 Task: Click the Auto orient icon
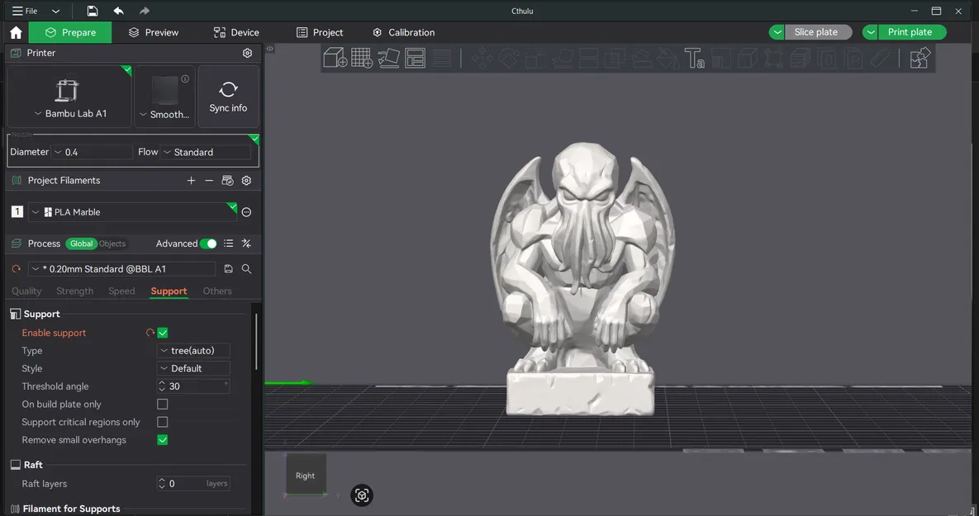[x=388, y=58]
